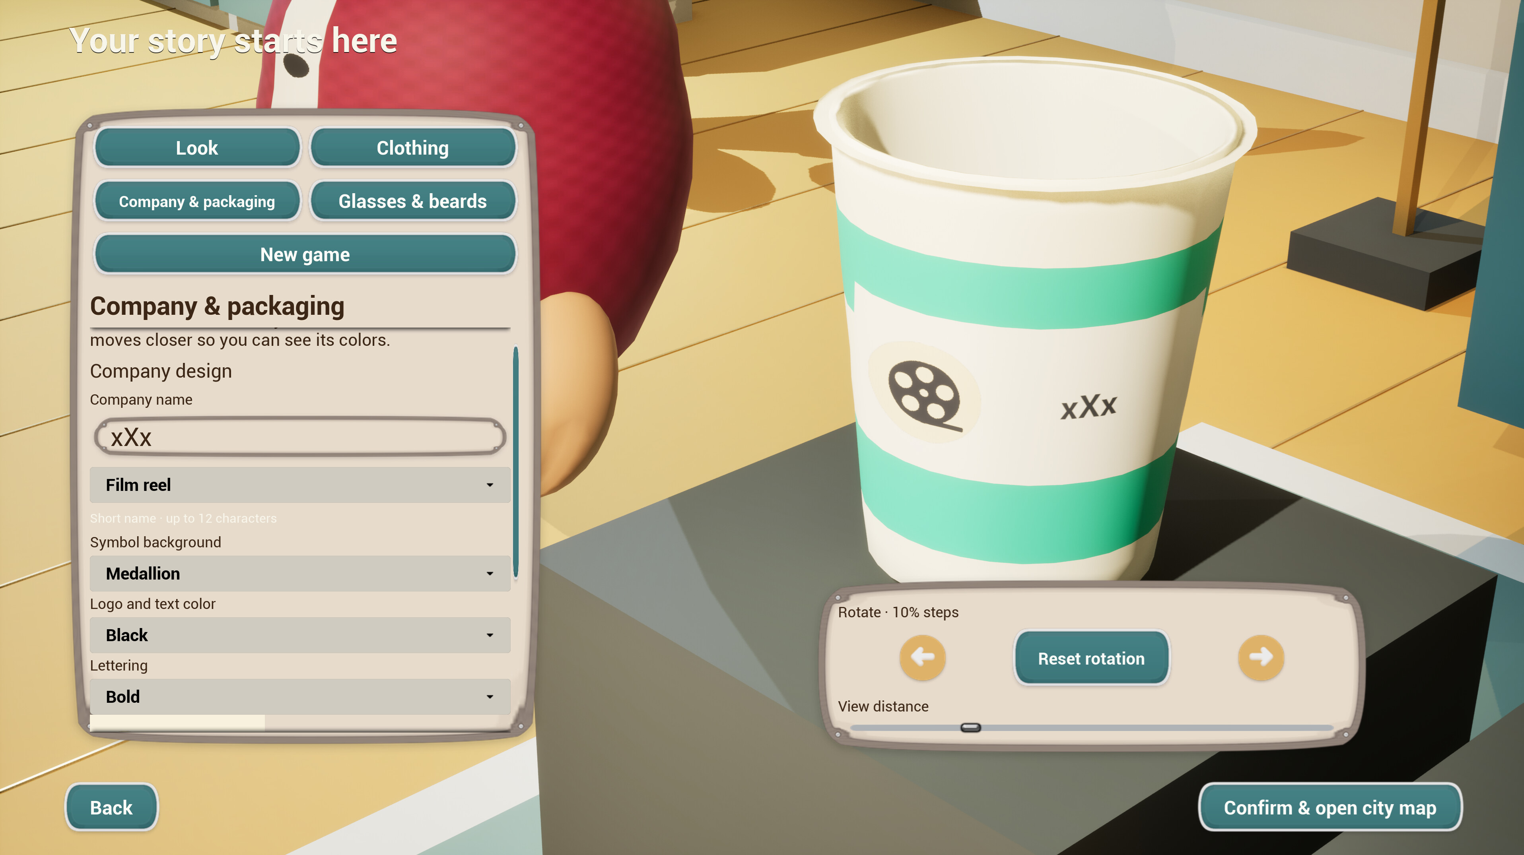Screen dimensions: 1524x855
Task: Open the Film reel symbol dropdown
Action: pyautogui.click(x=300, y=485)
